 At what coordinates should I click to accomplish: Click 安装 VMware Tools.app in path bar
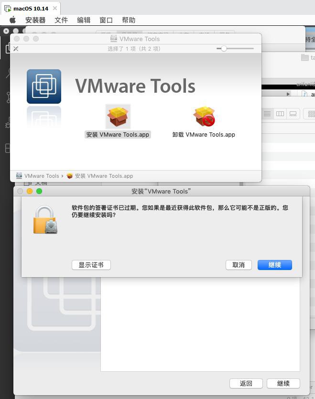pos(100,176)
